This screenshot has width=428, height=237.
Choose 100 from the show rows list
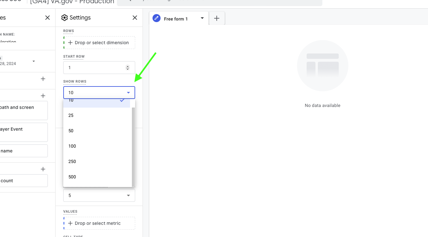pos(72,146)
